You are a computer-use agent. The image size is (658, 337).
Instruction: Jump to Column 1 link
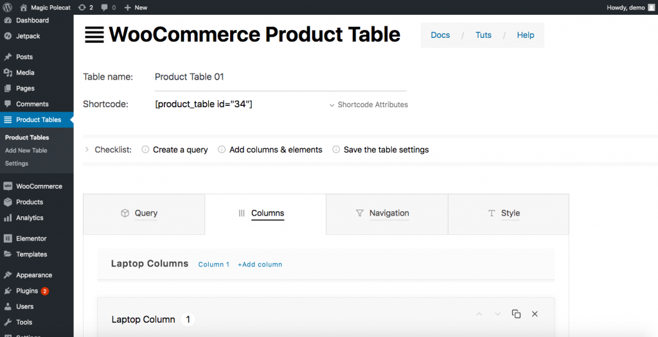[213, 264]
